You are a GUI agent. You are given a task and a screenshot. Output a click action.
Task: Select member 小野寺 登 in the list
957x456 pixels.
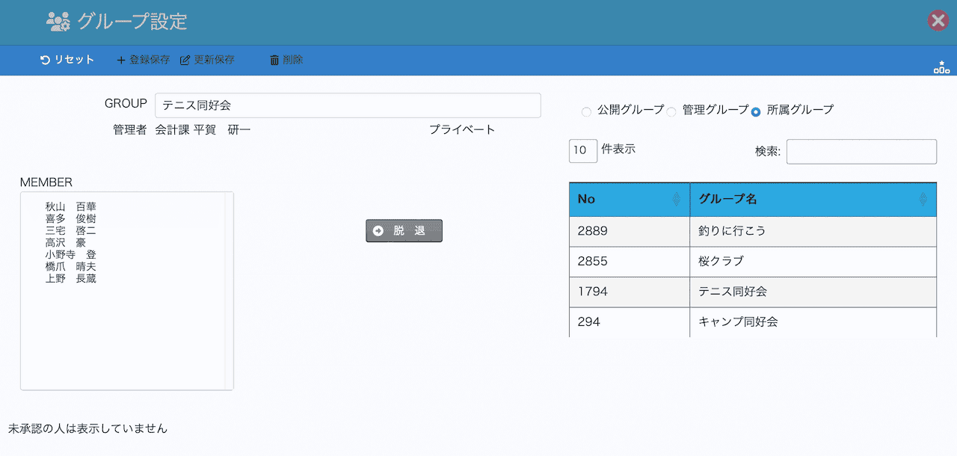click(x=71, y=254)
